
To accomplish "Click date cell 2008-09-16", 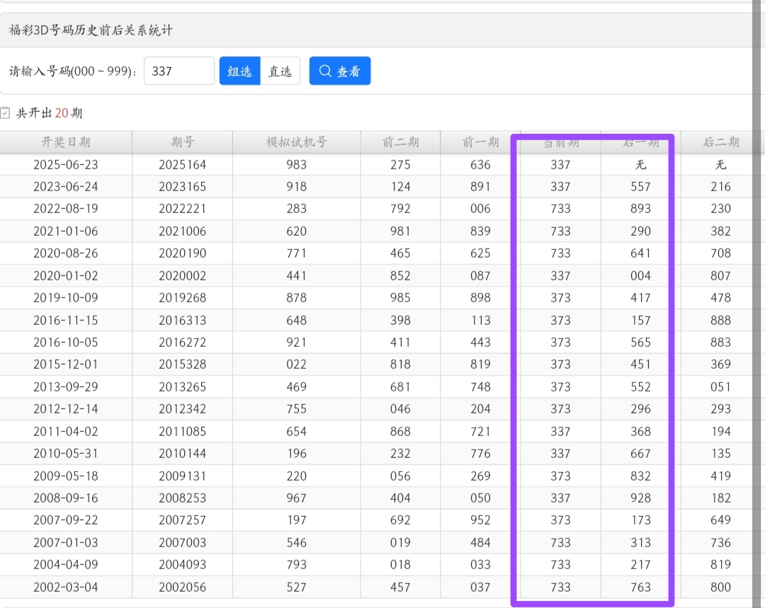I will pyautogui.click(x=66, y=498).
